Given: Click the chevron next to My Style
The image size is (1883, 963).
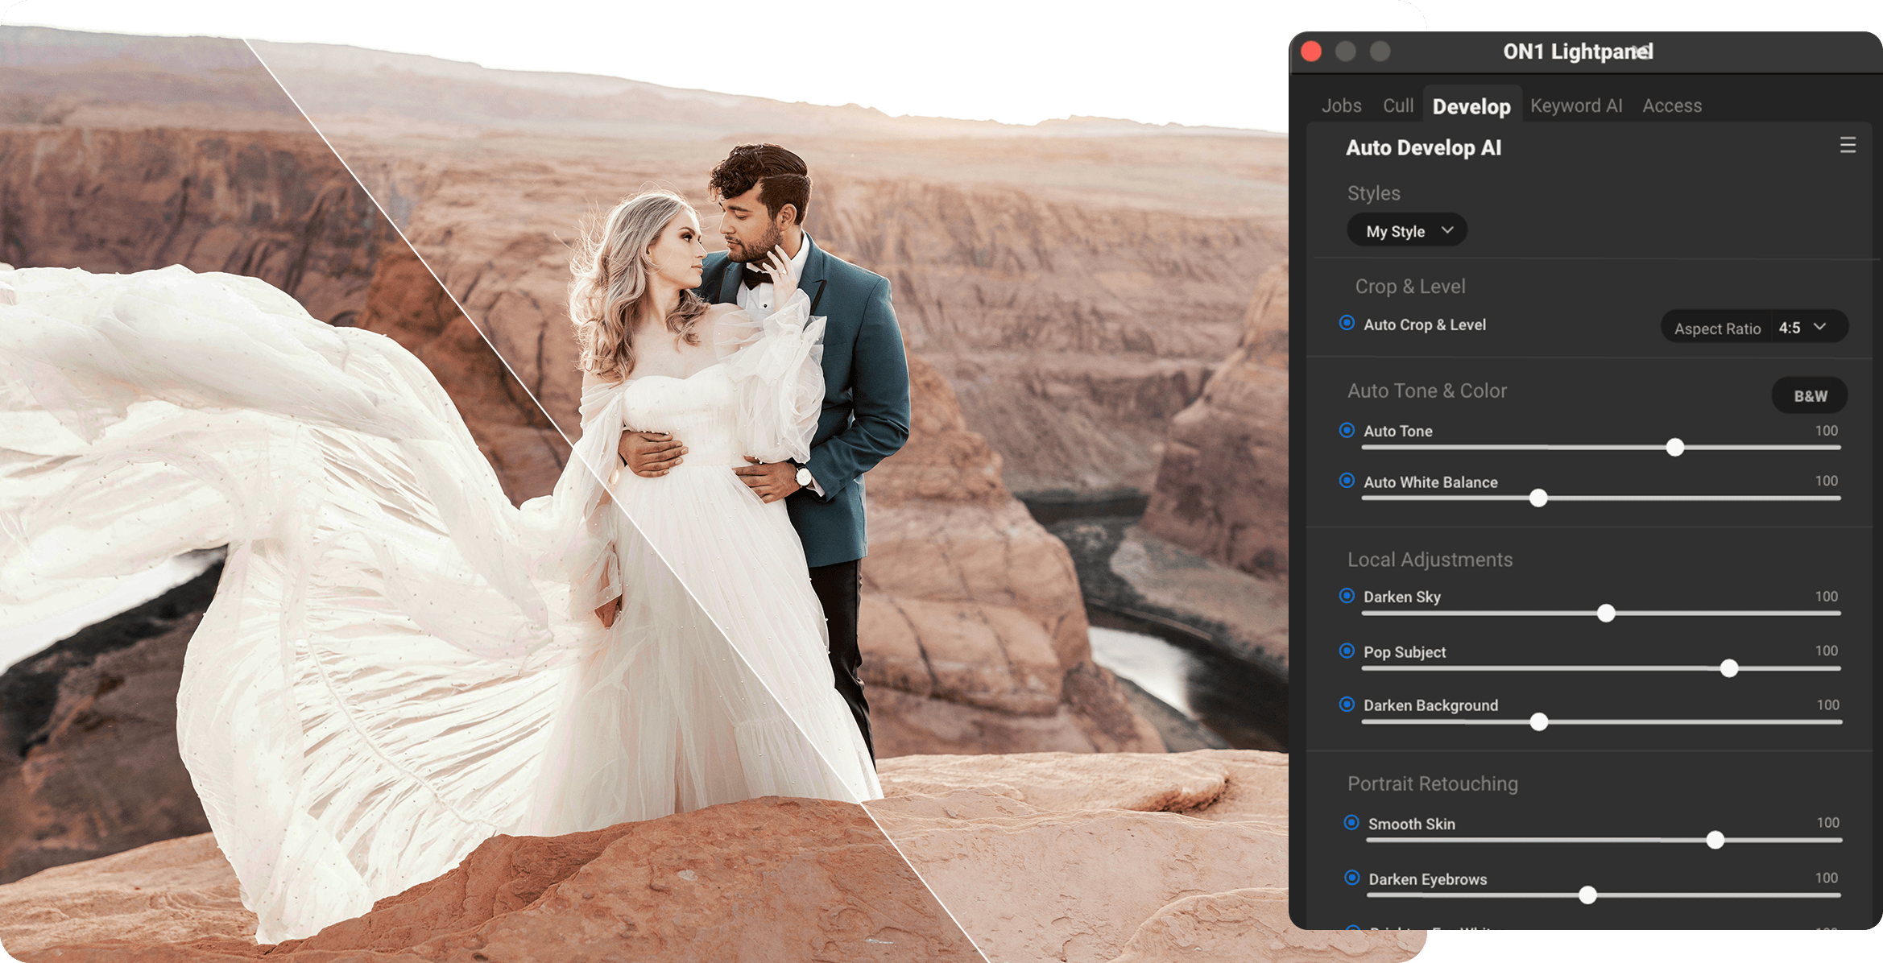Looking at the screenshot, I should [x=1447, y=230].
